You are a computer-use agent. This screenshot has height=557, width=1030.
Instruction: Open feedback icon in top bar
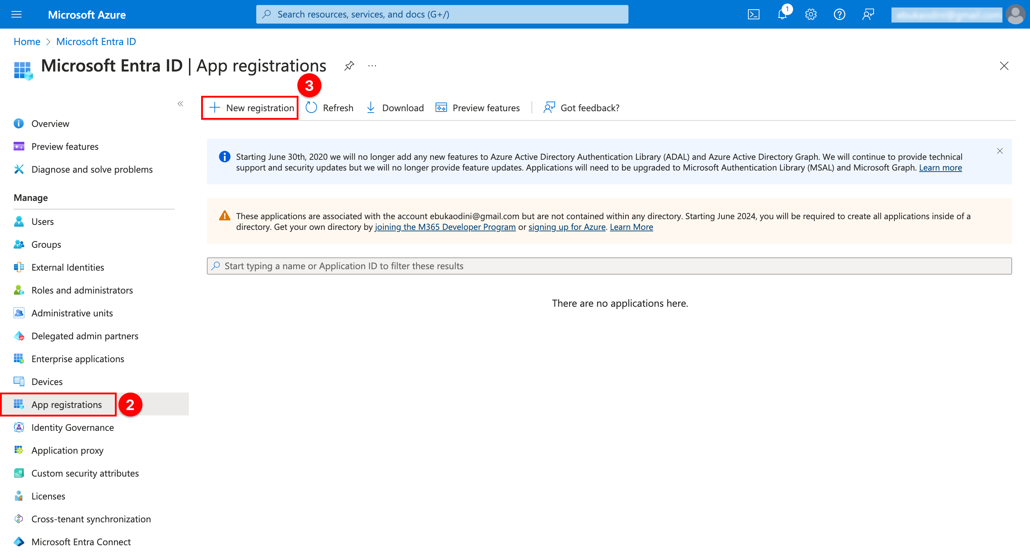[868, 14]
